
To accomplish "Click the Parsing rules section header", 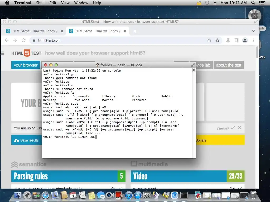I will 68,176.
